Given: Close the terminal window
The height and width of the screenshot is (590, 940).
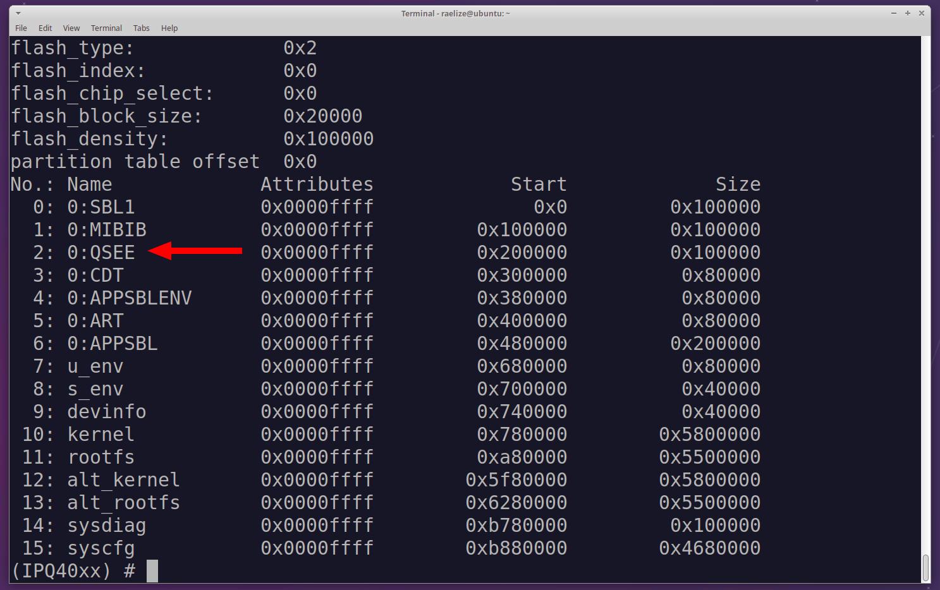Looking at the screenshot, I should point(922,13).
